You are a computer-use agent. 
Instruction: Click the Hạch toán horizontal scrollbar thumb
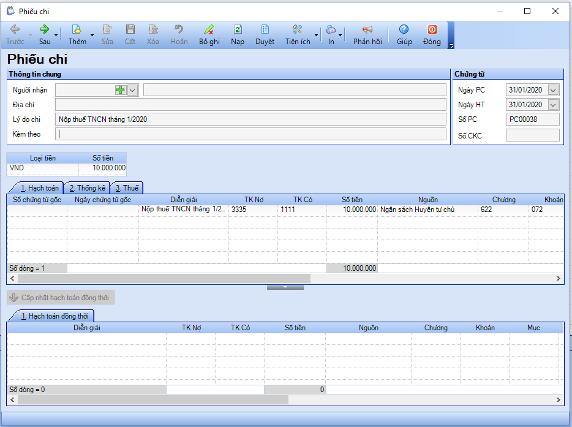pyautogui.click(x=164, y=279)
